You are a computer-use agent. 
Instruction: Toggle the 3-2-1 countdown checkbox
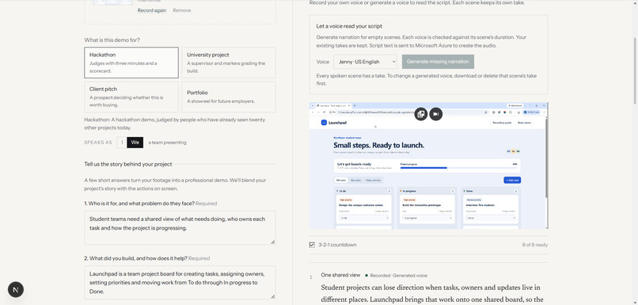tap(312, 245)
